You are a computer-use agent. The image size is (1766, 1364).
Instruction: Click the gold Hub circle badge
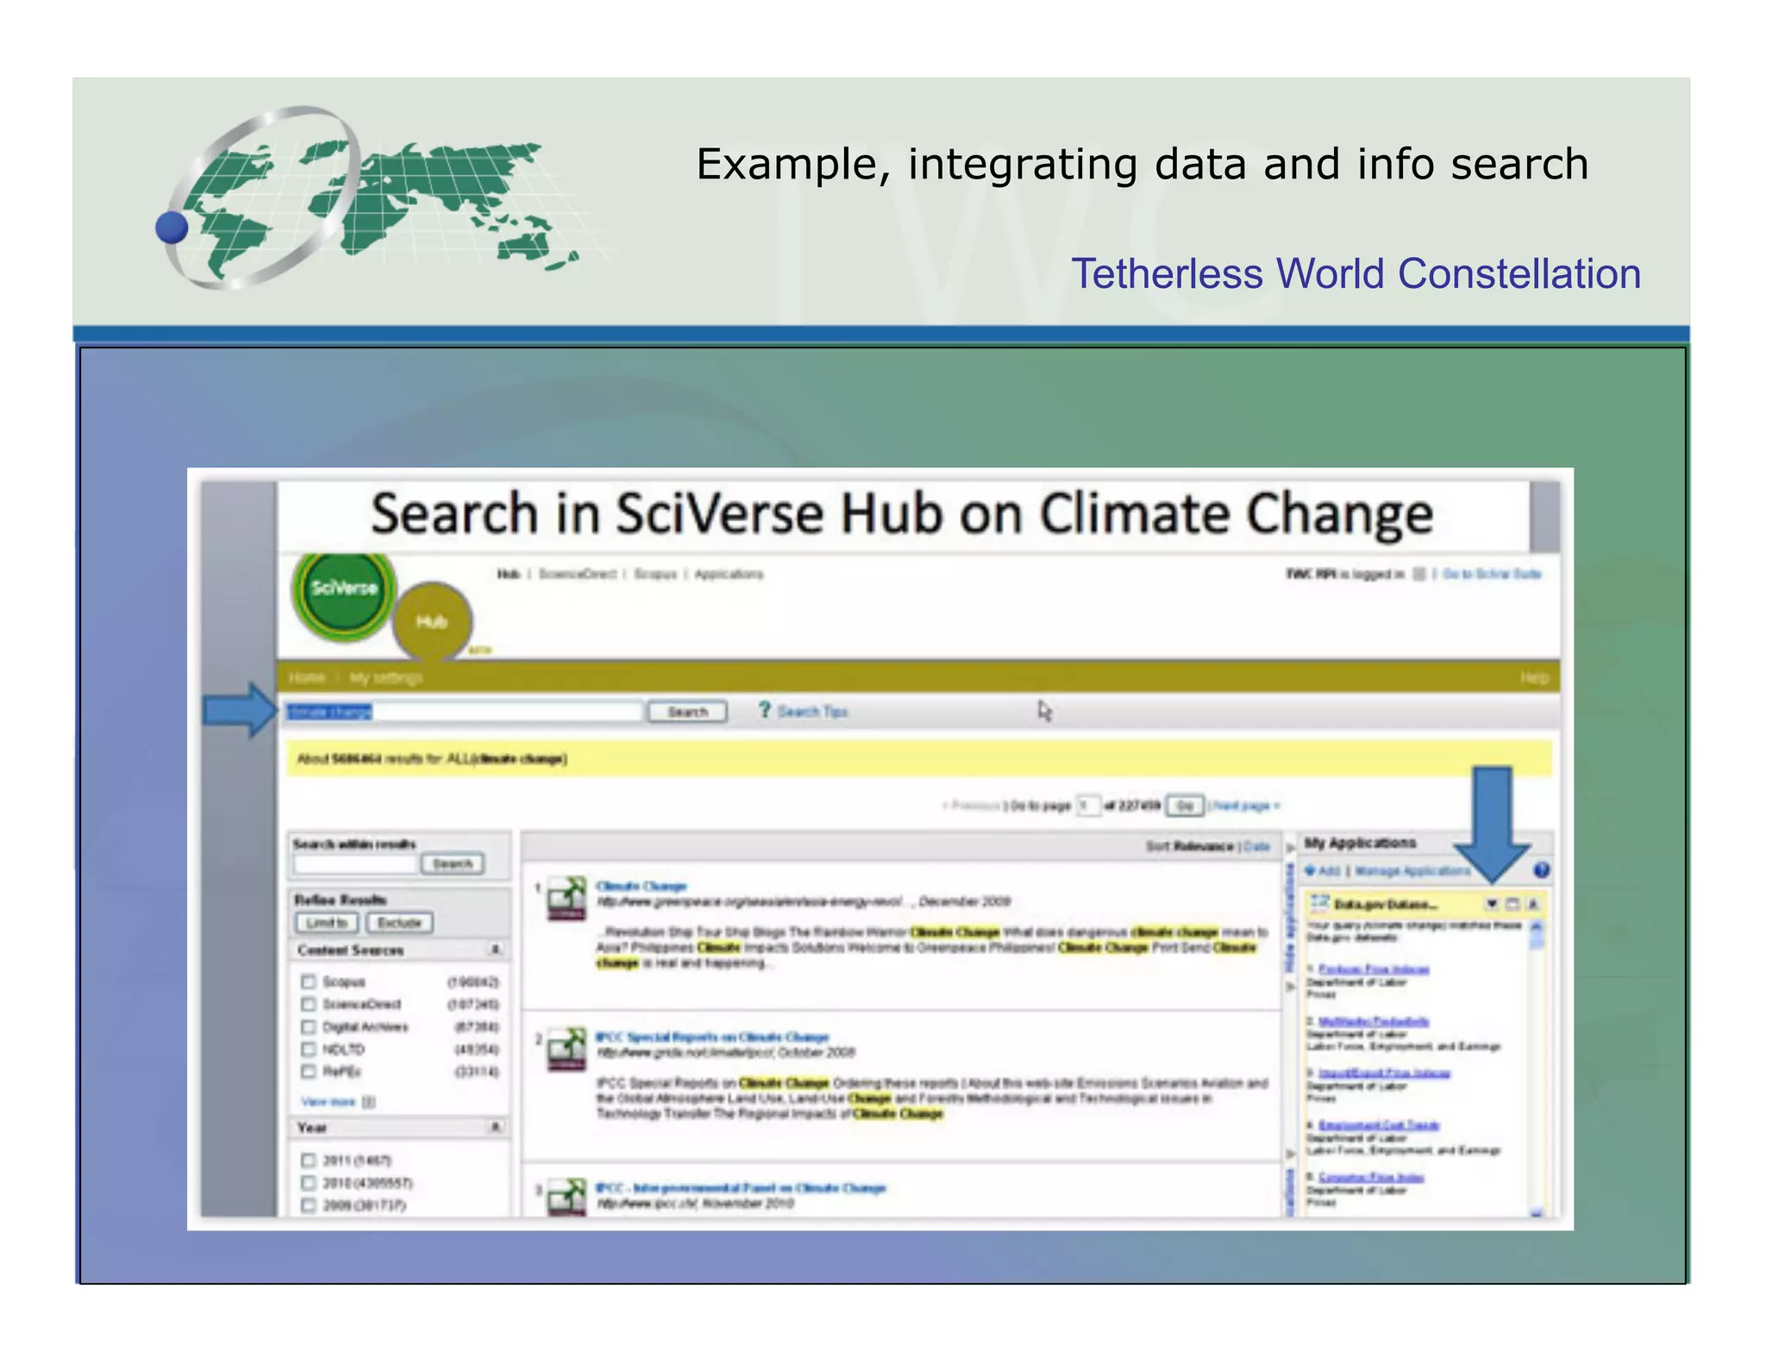(x=432, y=621)
